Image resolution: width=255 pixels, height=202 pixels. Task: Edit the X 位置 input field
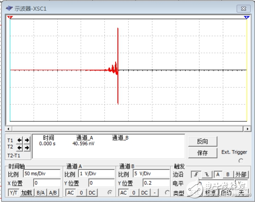[47, 183]
